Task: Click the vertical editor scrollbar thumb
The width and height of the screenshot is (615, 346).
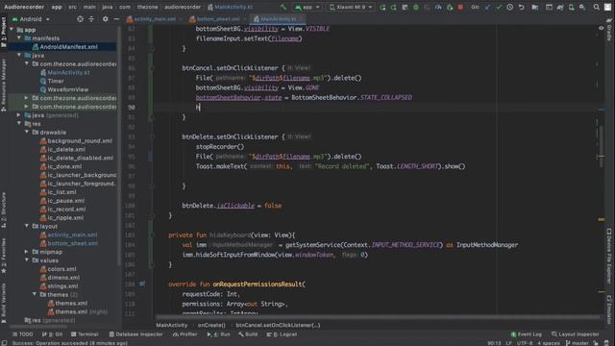Action: pos(602,147)
